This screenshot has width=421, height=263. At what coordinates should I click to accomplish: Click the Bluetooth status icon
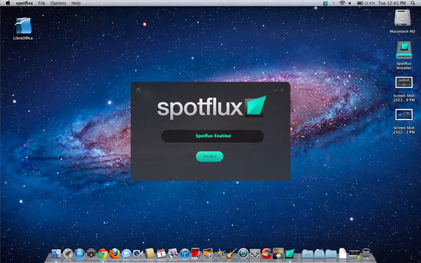click(x=333, y=3)
